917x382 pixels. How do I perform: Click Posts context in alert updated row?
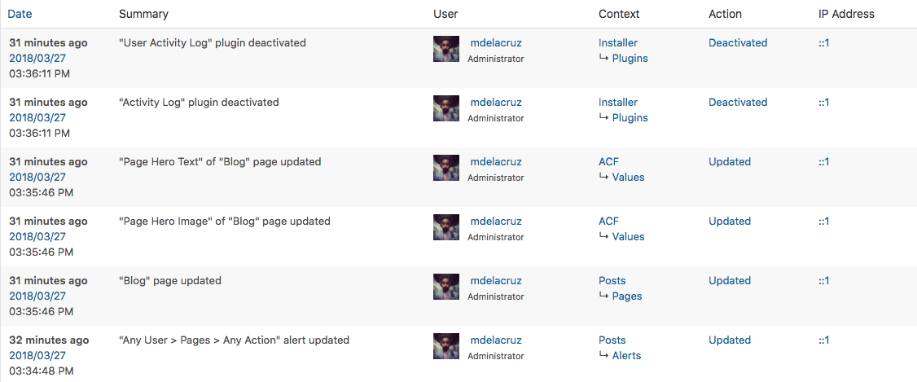tap(612, 340)
